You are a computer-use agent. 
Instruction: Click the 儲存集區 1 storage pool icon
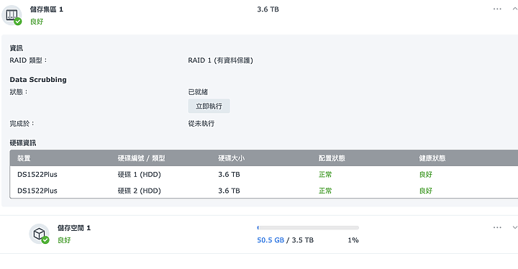pyautogui.click(x=12, y=15)
